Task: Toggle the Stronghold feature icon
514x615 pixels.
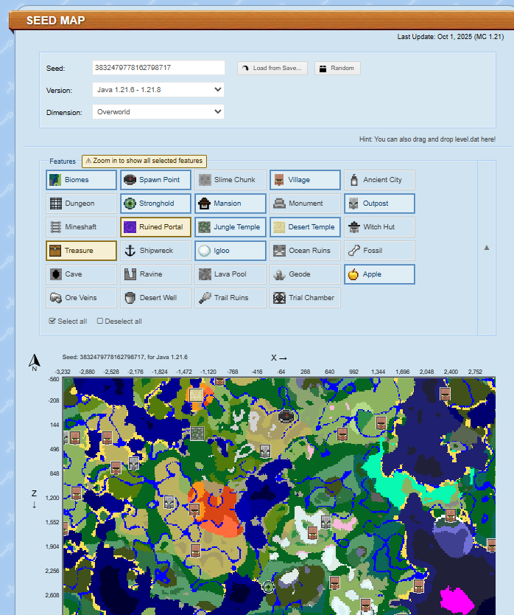Action: click(x=130, y=204)
